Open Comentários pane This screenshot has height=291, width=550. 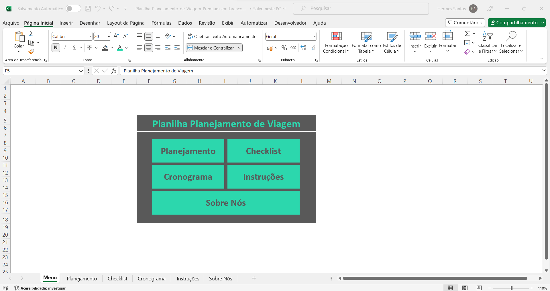(465, 23)
